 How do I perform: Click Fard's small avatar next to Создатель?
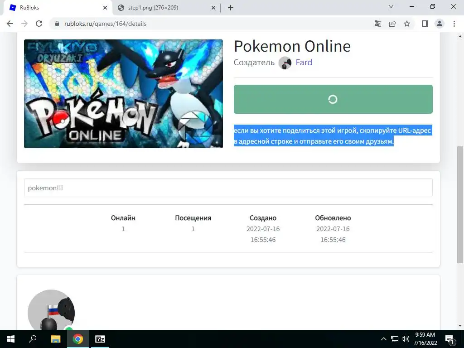(x=285, y=63)
